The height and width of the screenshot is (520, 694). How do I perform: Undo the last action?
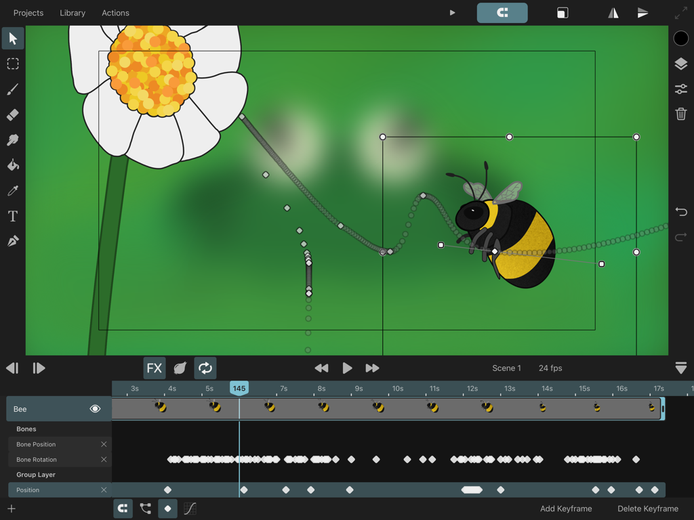pyautogui.click(x=681, y=212)
